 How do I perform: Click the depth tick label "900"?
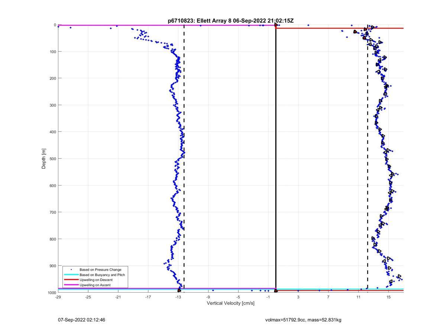[53, 266]
